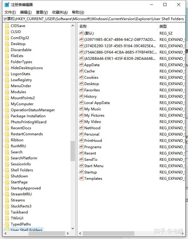Select the Personal registry value
188x239 pixels.
pyautogui.click(x=92, y=134)
